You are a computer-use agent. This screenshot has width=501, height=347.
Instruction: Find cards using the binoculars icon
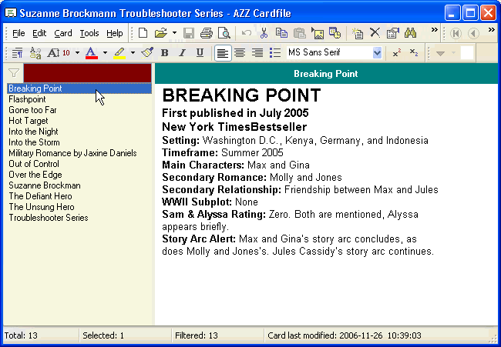tap(410, 33)
